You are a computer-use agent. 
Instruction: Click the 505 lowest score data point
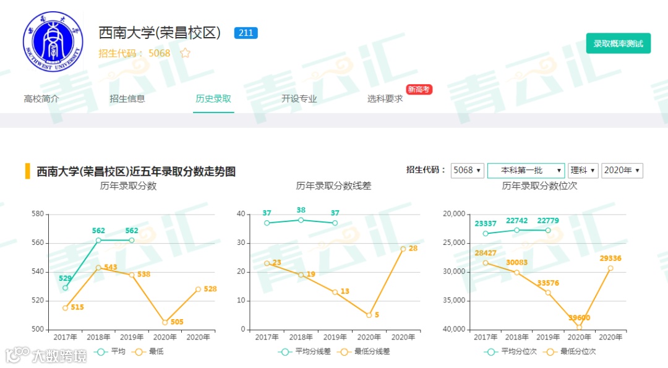(x=165, y=322)
